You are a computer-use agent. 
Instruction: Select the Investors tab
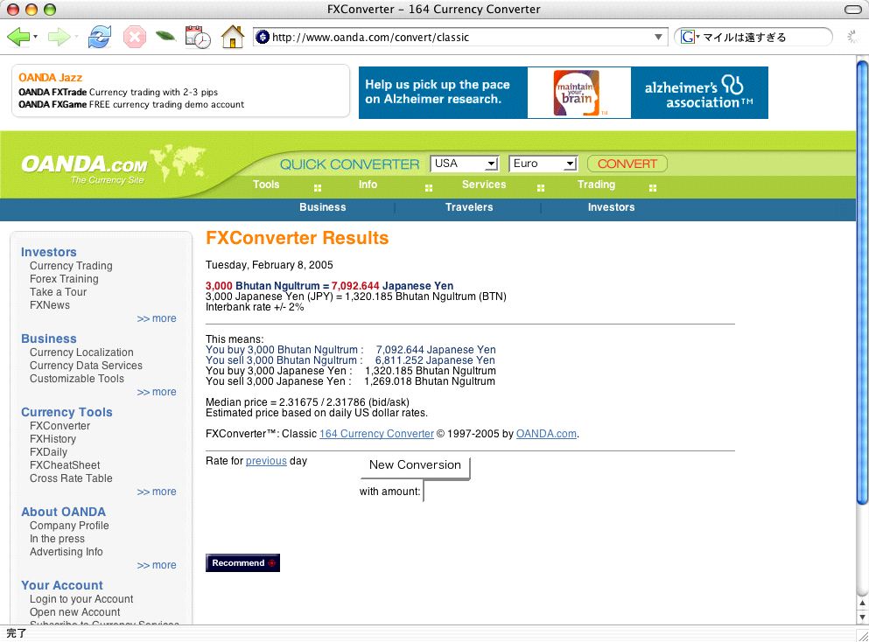pyautogui.click(x=612, y=207)
